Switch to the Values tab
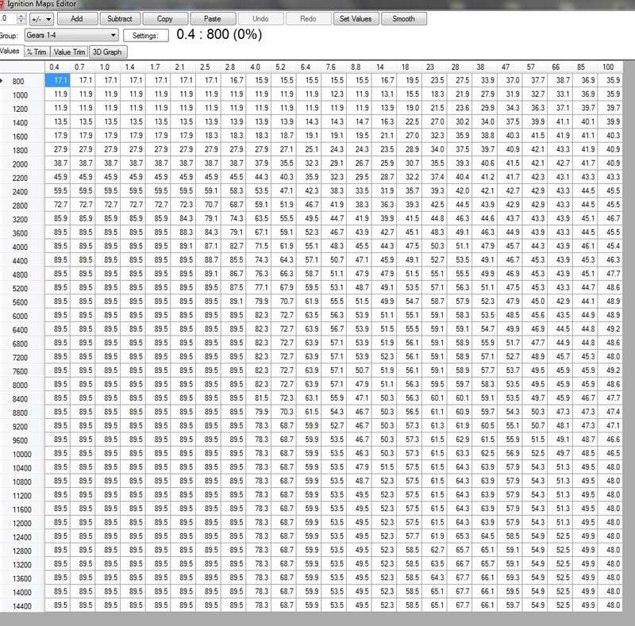 click(x=10, y=51)
